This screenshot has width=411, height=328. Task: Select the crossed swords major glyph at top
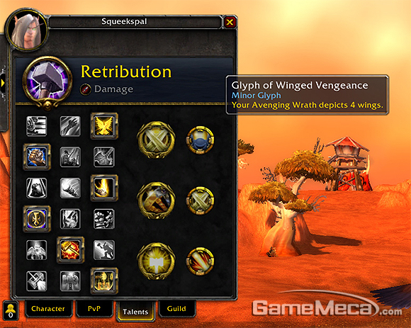pyautogui.click(x=156, y=140)
